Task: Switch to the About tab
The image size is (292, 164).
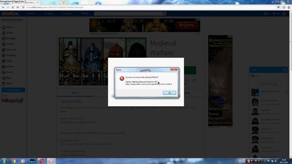Action: click(x=75, y=93)
